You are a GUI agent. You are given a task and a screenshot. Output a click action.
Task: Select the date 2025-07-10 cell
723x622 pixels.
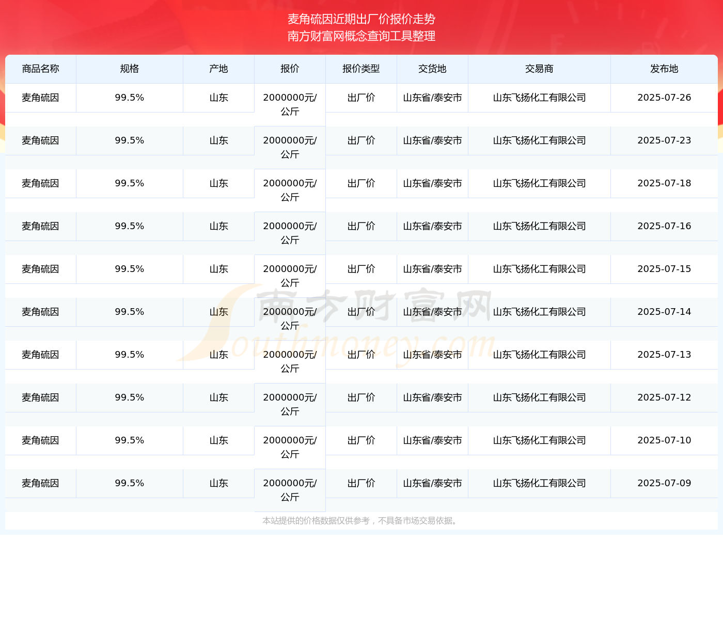[664, 440]
